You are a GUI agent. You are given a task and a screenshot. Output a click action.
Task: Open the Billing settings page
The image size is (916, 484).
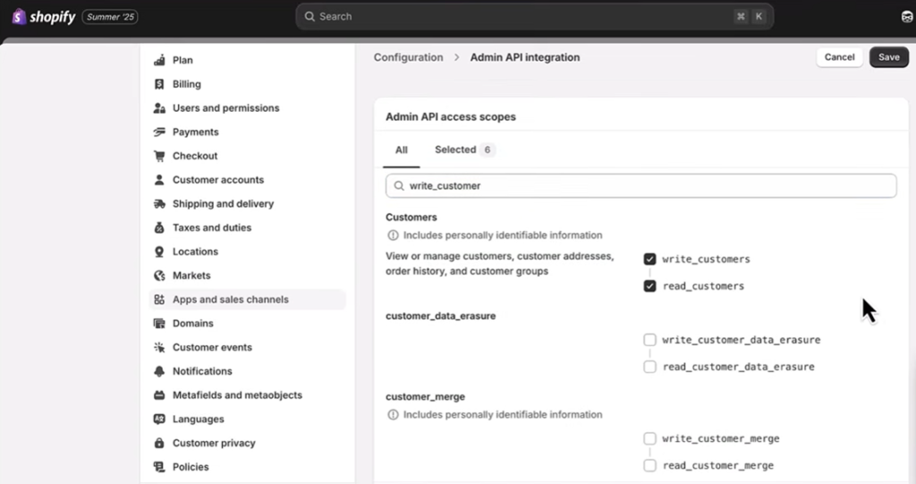pos(187,84)
